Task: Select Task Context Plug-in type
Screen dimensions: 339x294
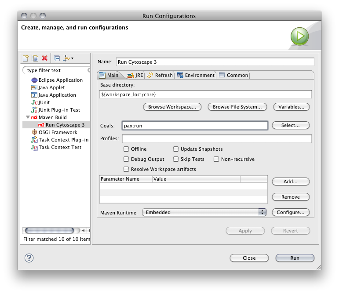Action: [x=60, y=140]
